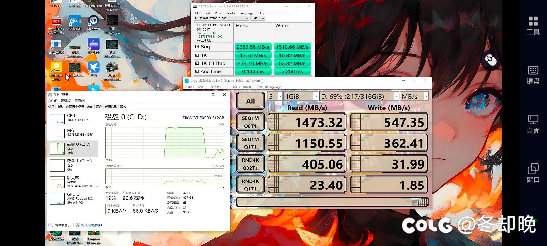This screenshot has height=246, width=547.
Task: Open the PDF file icon on desktop
Action: [56, 21]
